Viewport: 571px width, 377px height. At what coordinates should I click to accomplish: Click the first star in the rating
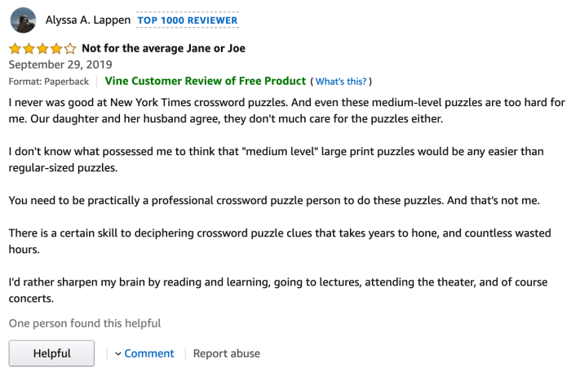15,48
